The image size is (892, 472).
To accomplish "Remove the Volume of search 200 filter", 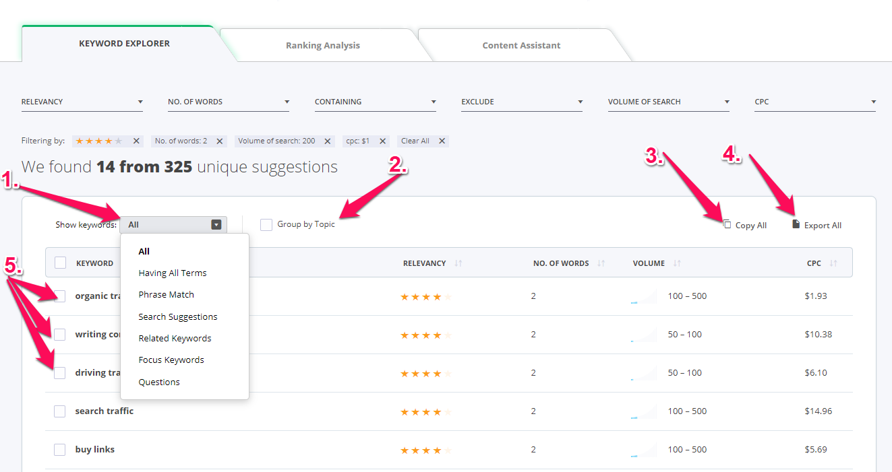I will 328,141.
